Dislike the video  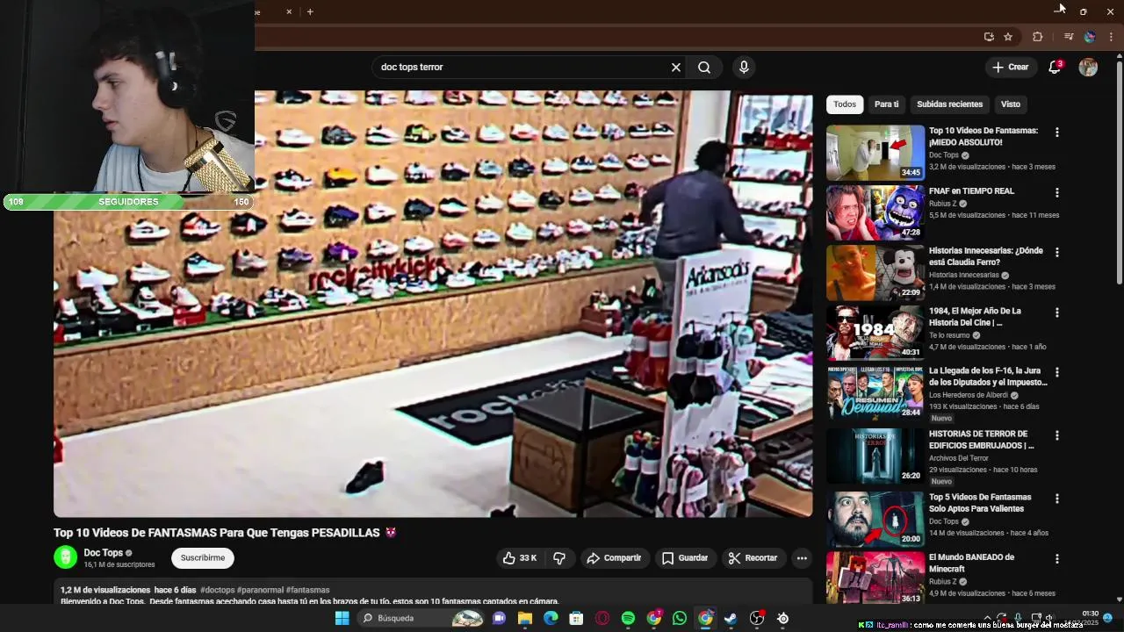559,558
